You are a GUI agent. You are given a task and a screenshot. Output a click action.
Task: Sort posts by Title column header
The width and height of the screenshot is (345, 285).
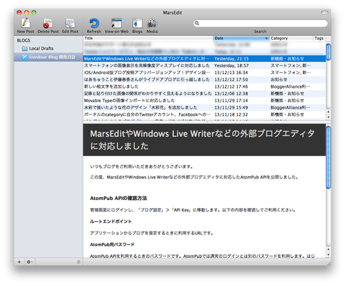[148, 38]
